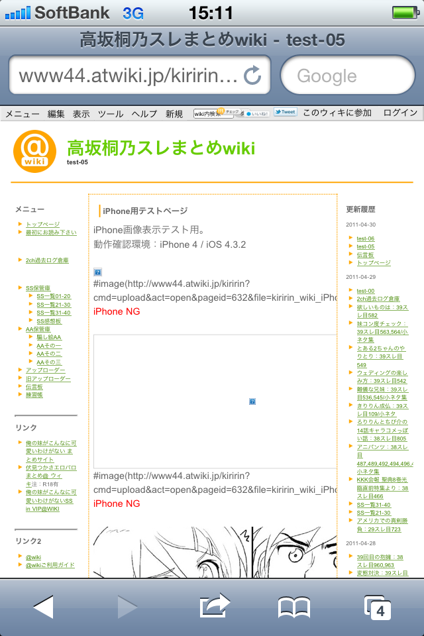The image size is (424, 636).
Task: Open 伏見つかさエロパロまとめ@ ウィキ link
Action: pyautogui.click(x=51, y=476)
